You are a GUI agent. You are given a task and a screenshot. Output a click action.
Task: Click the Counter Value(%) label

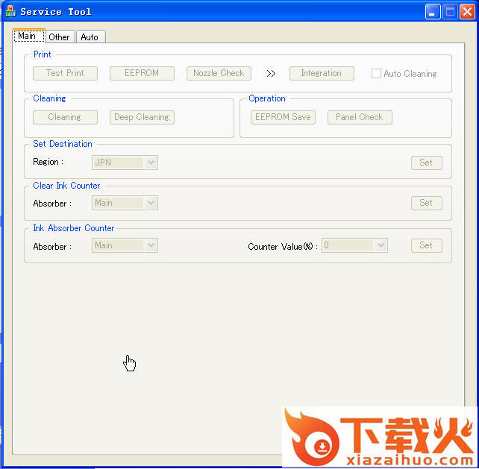283,246
